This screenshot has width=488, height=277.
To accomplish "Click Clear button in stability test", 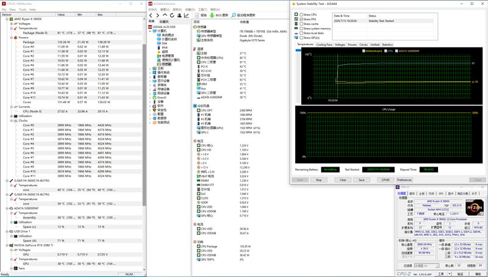I will click(343, 180).
